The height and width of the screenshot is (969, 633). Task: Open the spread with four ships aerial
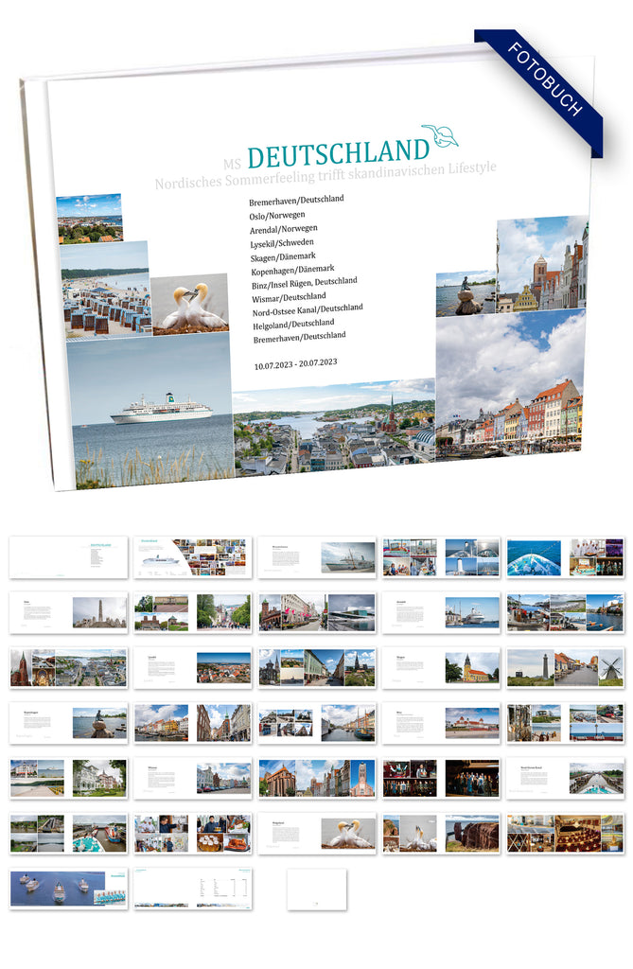point(69,888)
